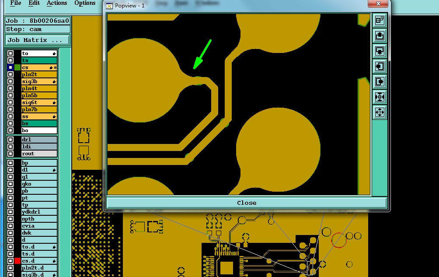This screenshot has width=439, height=277.
Task: Click the Popview title bar icon
Action: [x=109, y=6]
